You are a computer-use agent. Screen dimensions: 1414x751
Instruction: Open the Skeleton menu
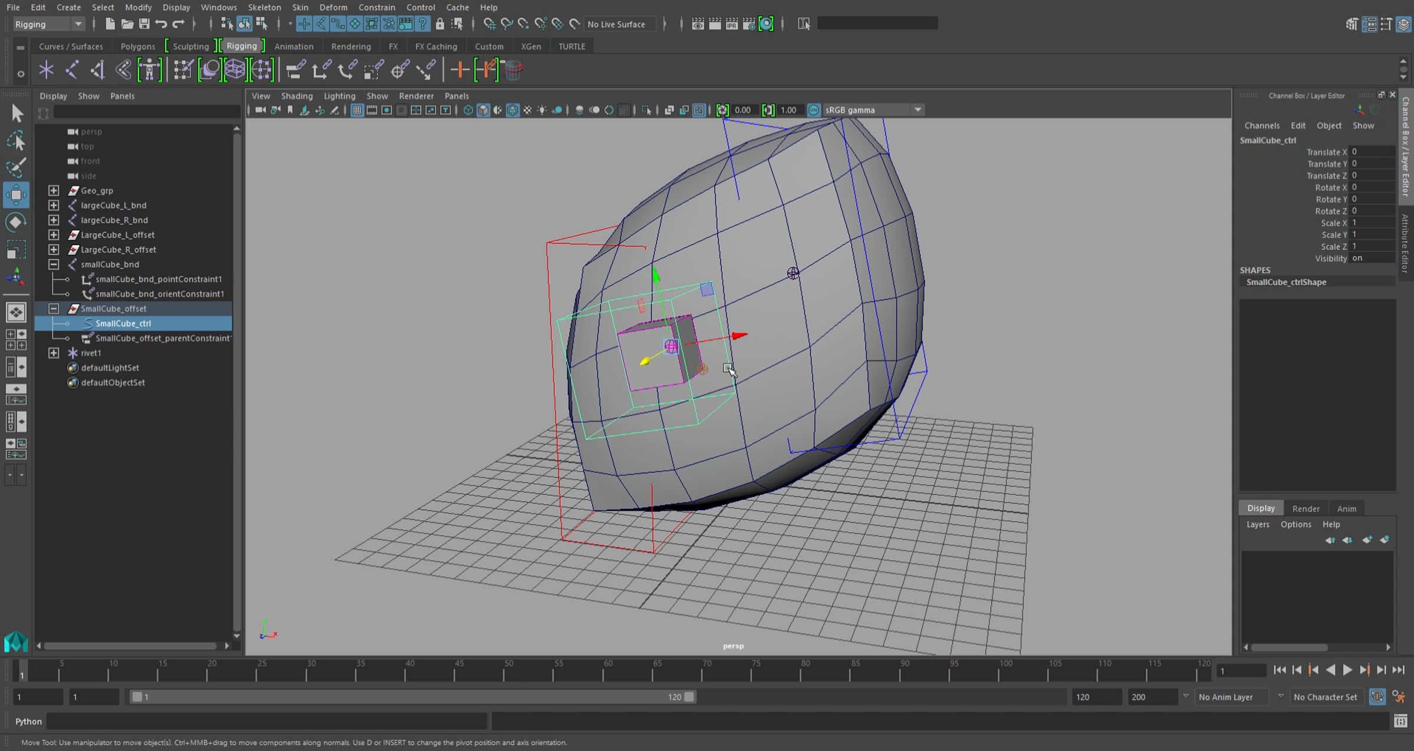264,7
